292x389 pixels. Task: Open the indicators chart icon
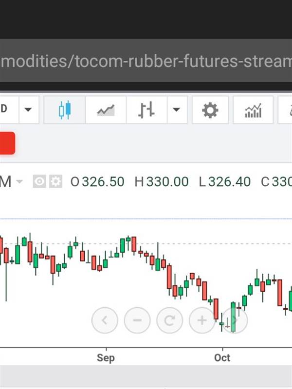(x=253, y=110)
